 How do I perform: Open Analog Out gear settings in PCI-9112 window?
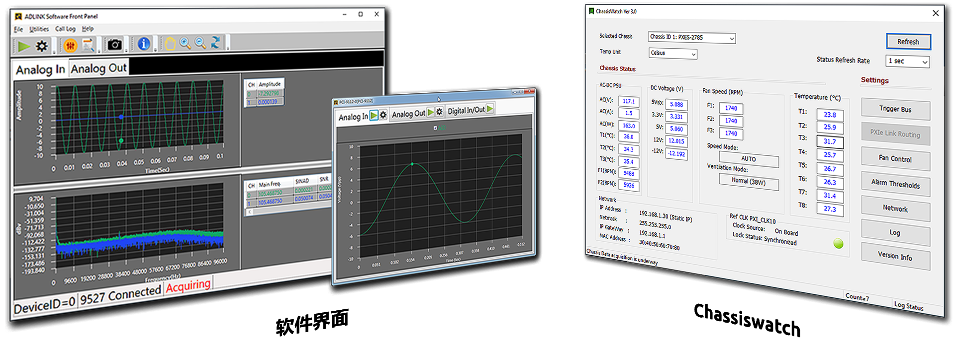point(439,112)
